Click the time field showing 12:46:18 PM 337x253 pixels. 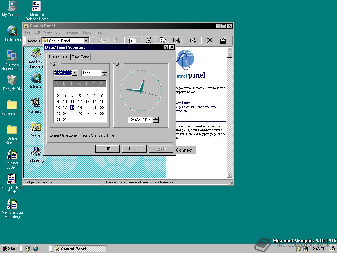tap(140, 120)
